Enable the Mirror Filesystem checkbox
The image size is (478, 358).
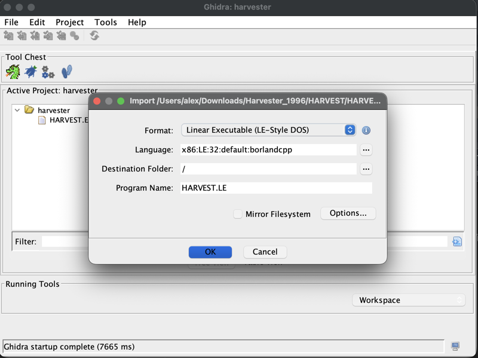pyautogui.click(x=238, y=214)
